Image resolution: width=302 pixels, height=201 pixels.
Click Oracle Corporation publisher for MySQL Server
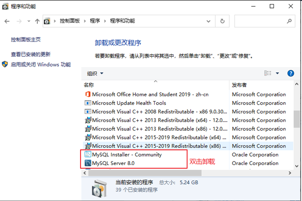(x=255, y=163)
